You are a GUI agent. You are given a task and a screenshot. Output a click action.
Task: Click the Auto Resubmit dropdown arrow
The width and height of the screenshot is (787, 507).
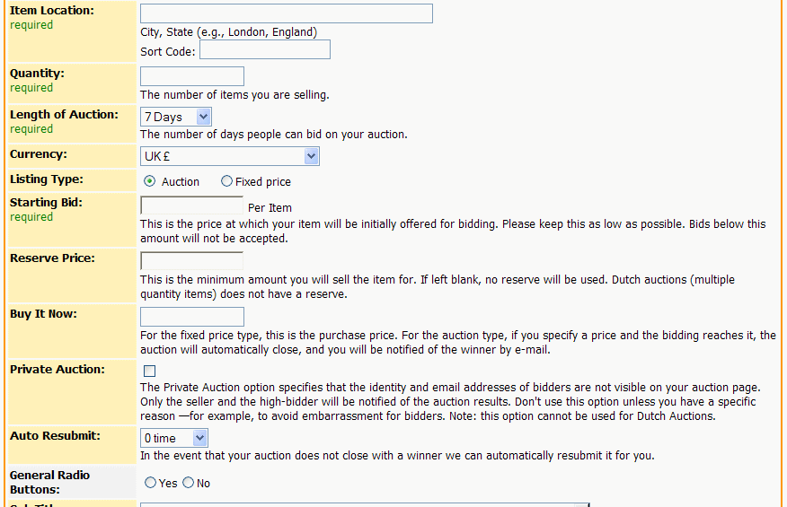pos(199,438)
